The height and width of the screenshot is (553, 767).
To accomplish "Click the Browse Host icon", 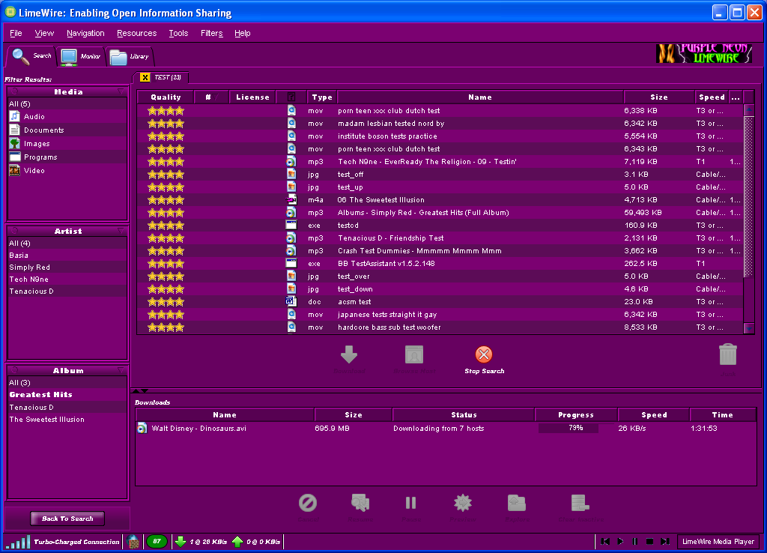I will coord(413,354).
